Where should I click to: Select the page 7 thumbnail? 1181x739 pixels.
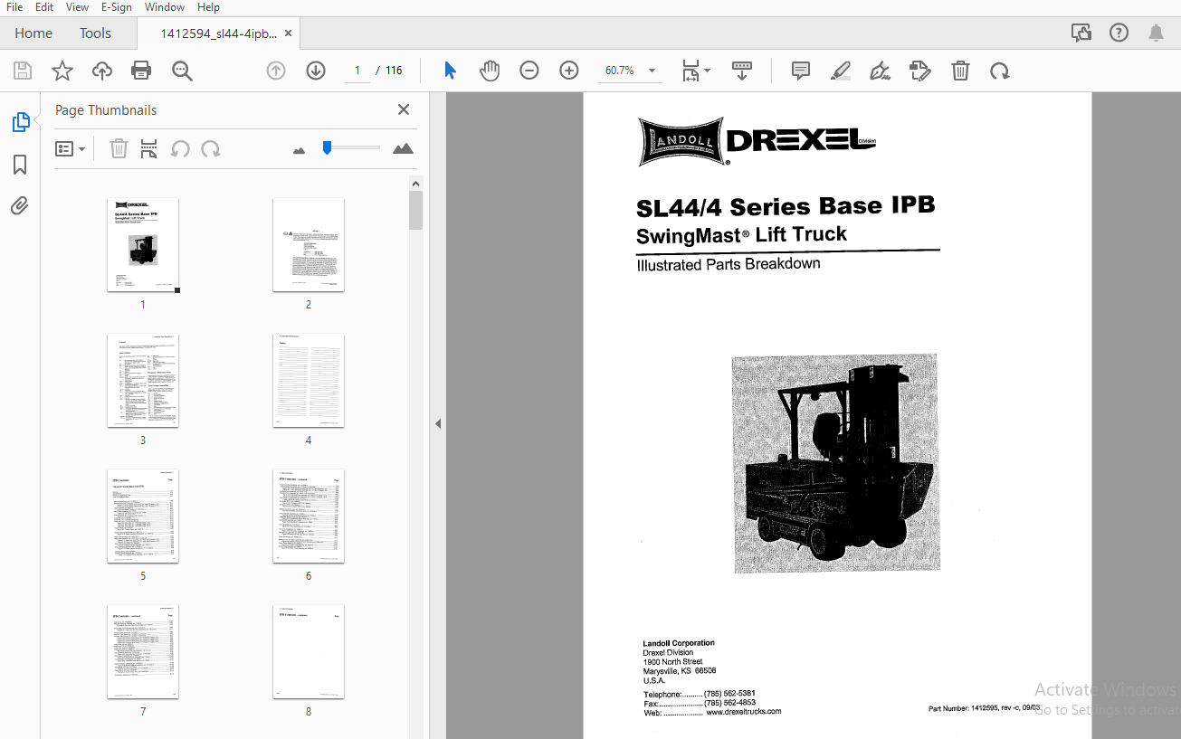pyautogui.click(x=143, y=652)
